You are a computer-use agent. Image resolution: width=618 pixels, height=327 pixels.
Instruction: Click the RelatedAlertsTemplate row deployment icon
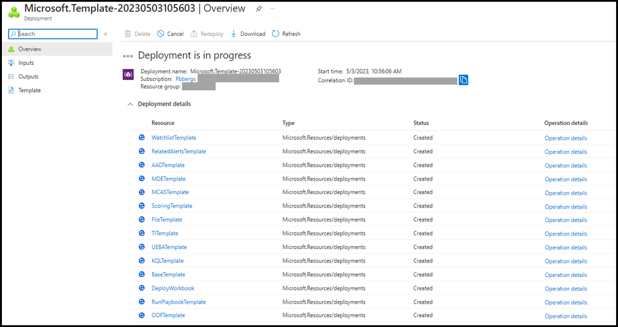(142, 151)
